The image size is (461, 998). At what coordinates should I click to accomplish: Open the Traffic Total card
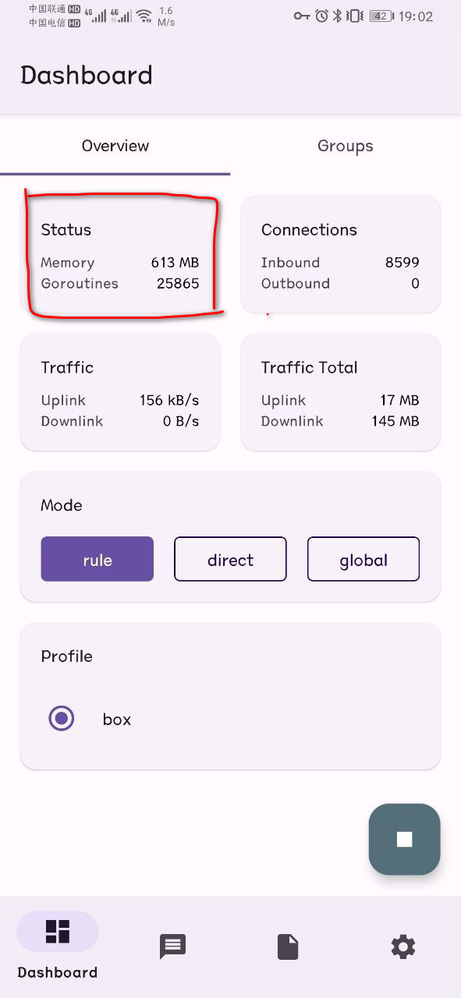click(340, 392)
